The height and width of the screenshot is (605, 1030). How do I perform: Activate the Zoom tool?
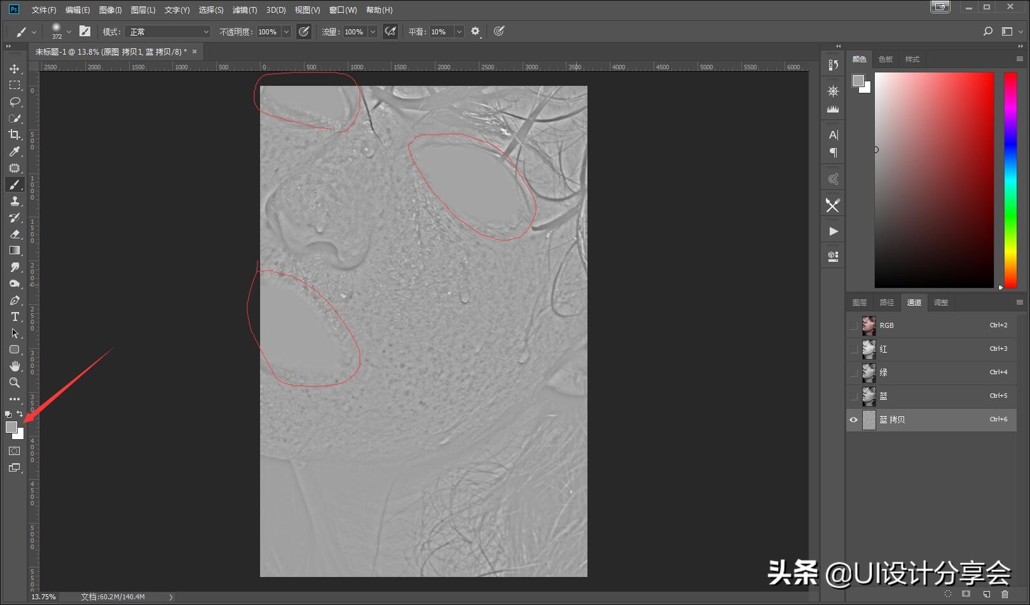[15, 383]
